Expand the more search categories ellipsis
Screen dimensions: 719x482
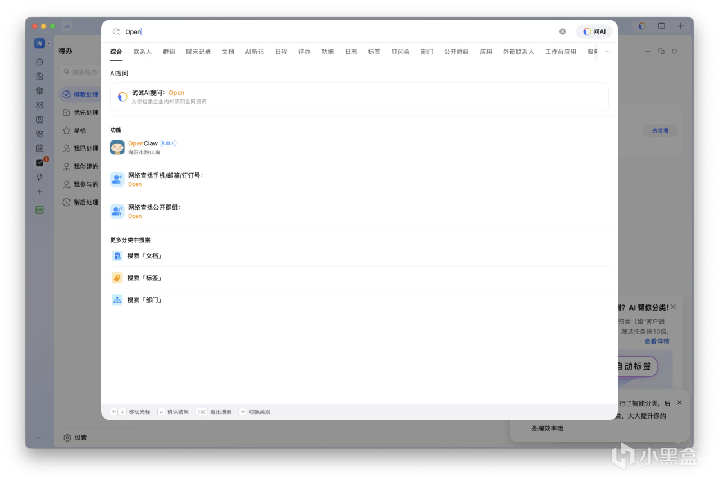pos(607,52)
